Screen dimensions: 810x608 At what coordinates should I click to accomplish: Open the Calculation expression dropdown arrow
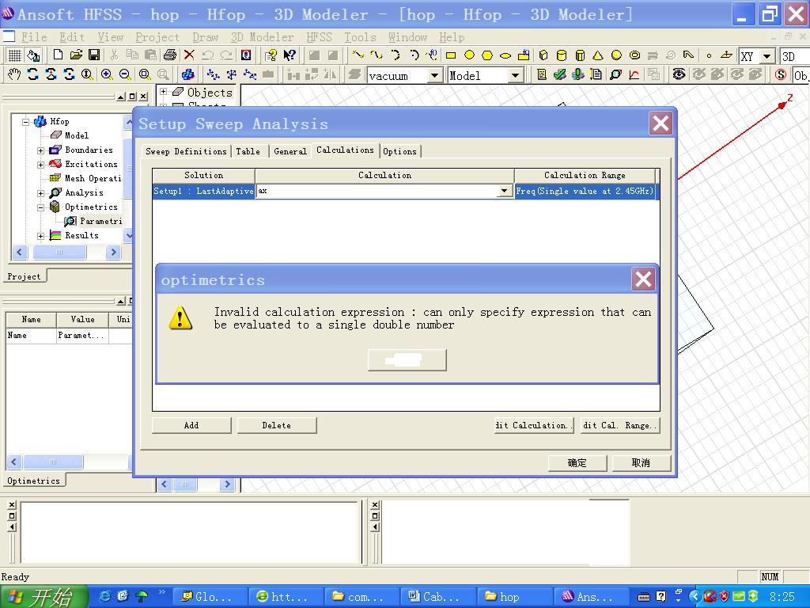pos(504,192)
